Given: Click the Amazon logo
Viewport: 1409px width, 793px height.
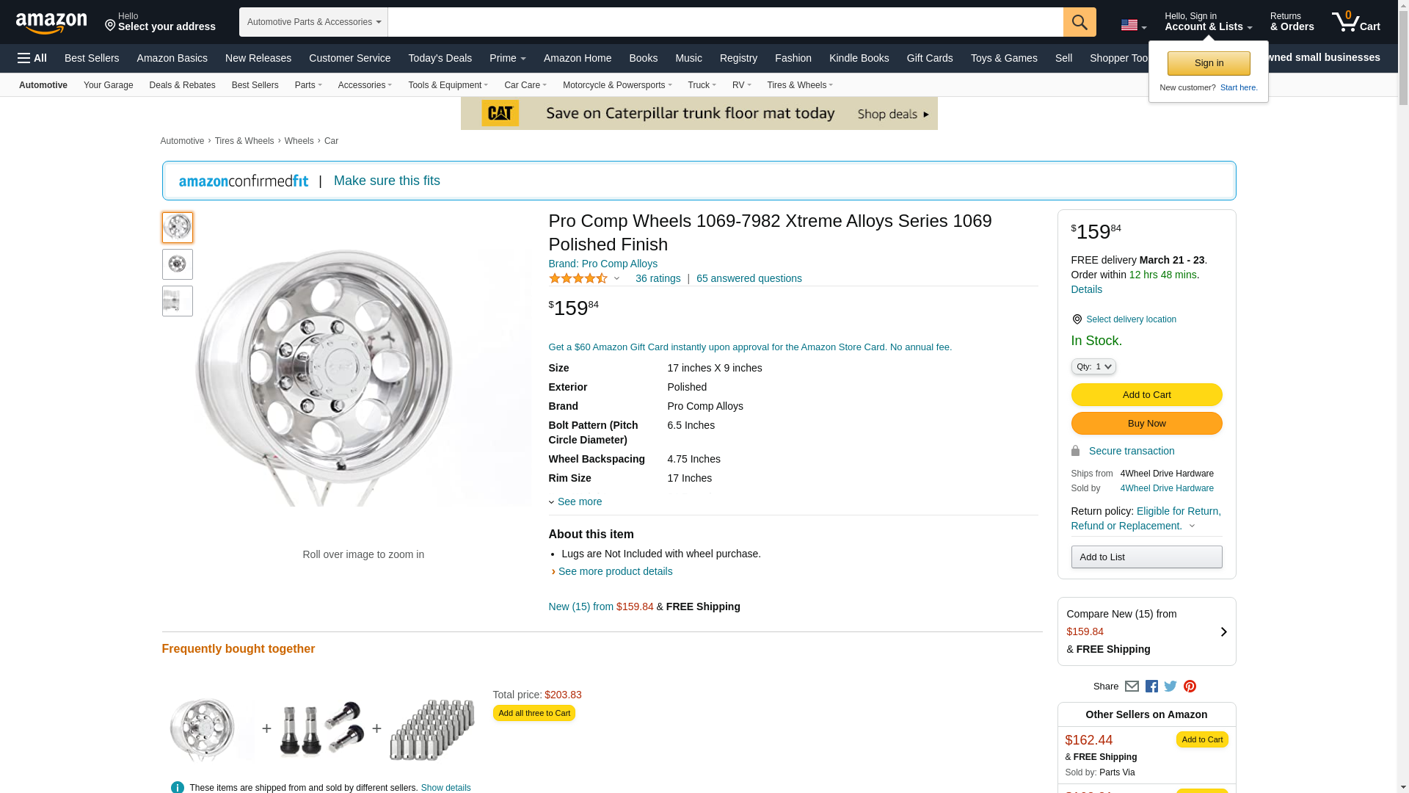Looking at the screenshot, I should pyautogui.click(x=51, y=23).
